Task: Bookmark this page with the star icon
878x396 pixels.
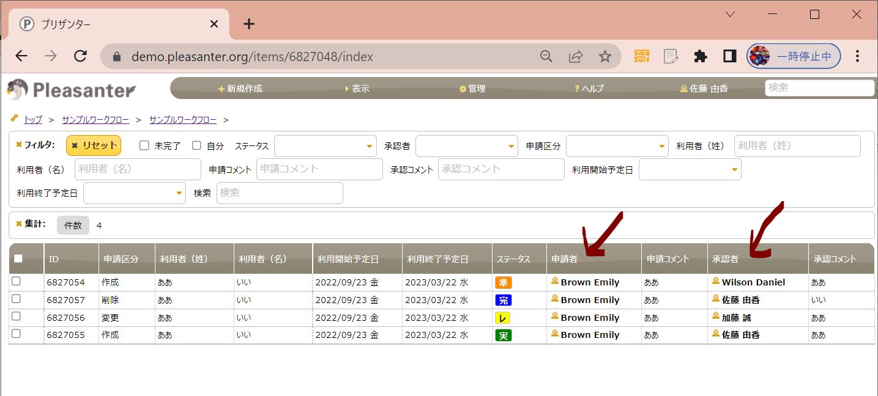Action: click(x=605, y=56)
